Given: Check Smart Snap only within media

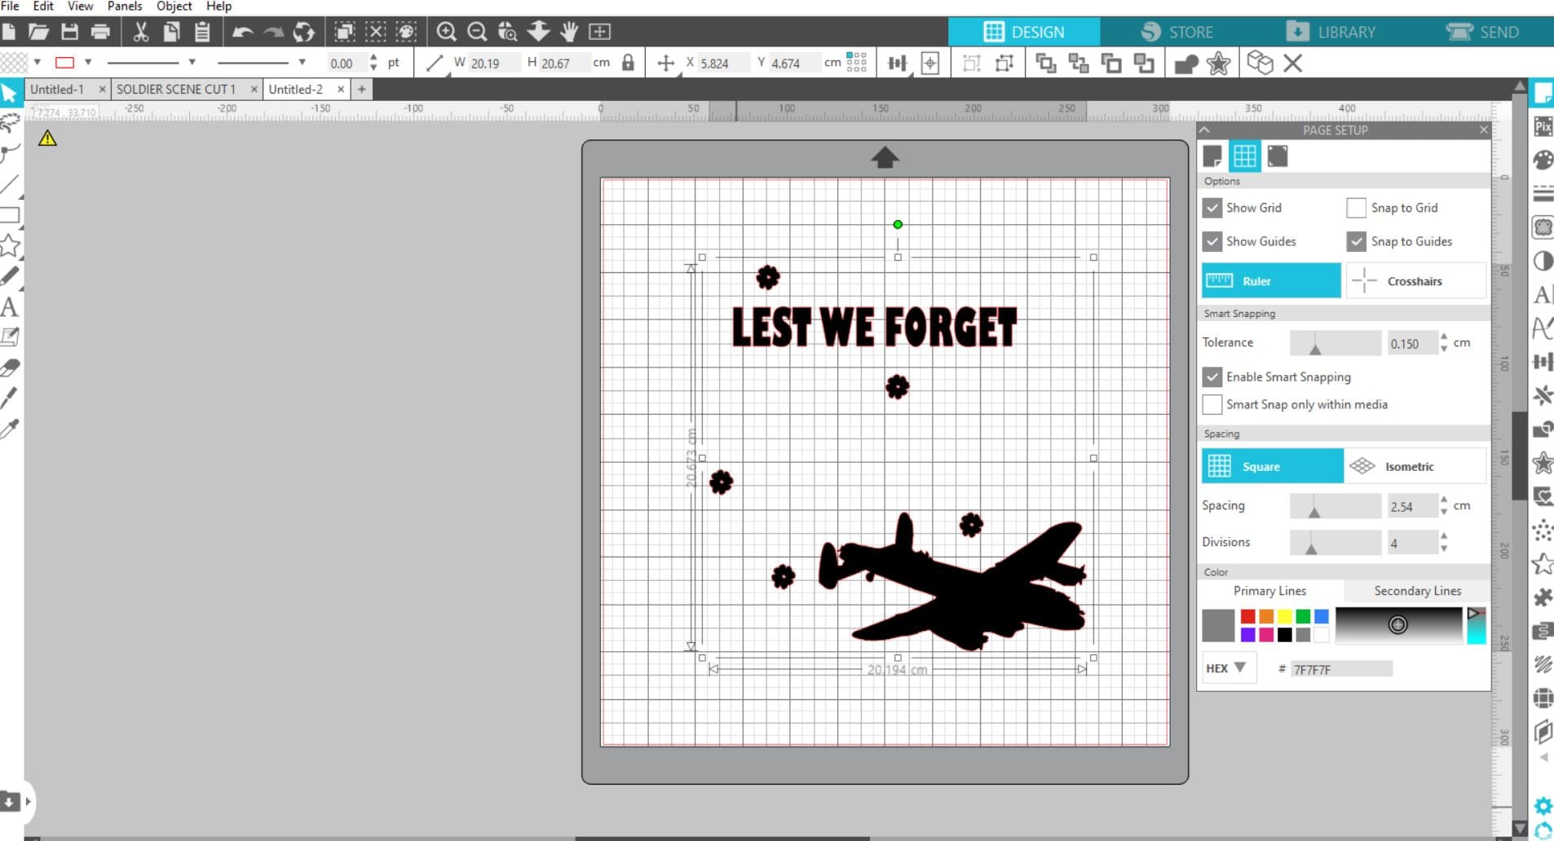Looking at the screenshot, I should click(x=1212, y=404).
